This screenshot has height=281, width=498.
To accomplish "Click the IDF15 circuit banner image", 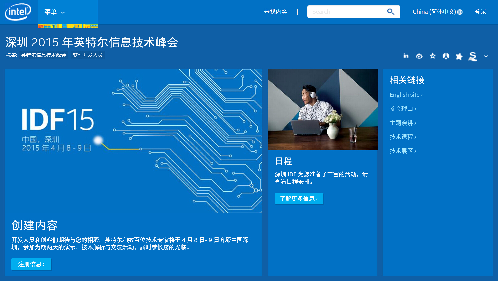I will tap(133, 140).
